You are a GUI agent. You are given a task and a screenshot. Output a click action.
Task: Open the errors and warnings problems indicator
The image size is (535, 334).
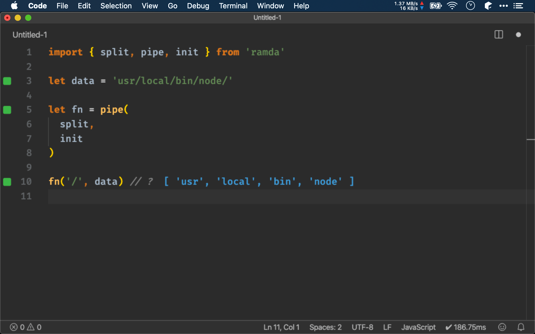click(x=26, y=327)
